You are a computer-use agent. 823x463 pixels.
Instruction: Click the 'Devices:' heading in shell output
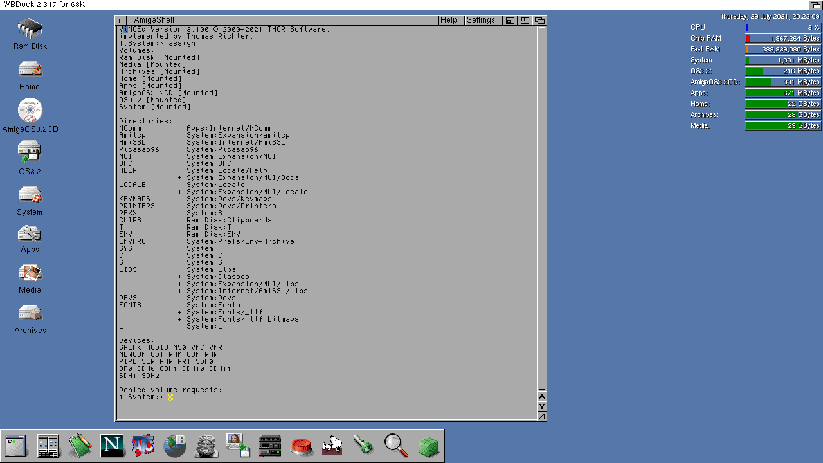click(x=137, y=340)
